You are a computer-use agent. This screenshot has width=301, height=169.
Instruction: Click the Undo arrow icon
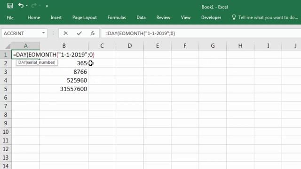point(21,6)
